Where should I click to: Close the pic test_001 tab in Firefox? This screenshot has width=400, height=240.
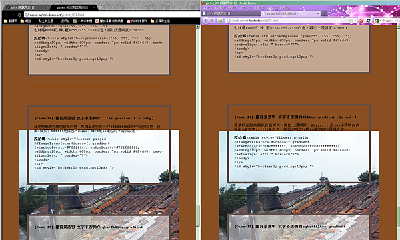[318, 13]
